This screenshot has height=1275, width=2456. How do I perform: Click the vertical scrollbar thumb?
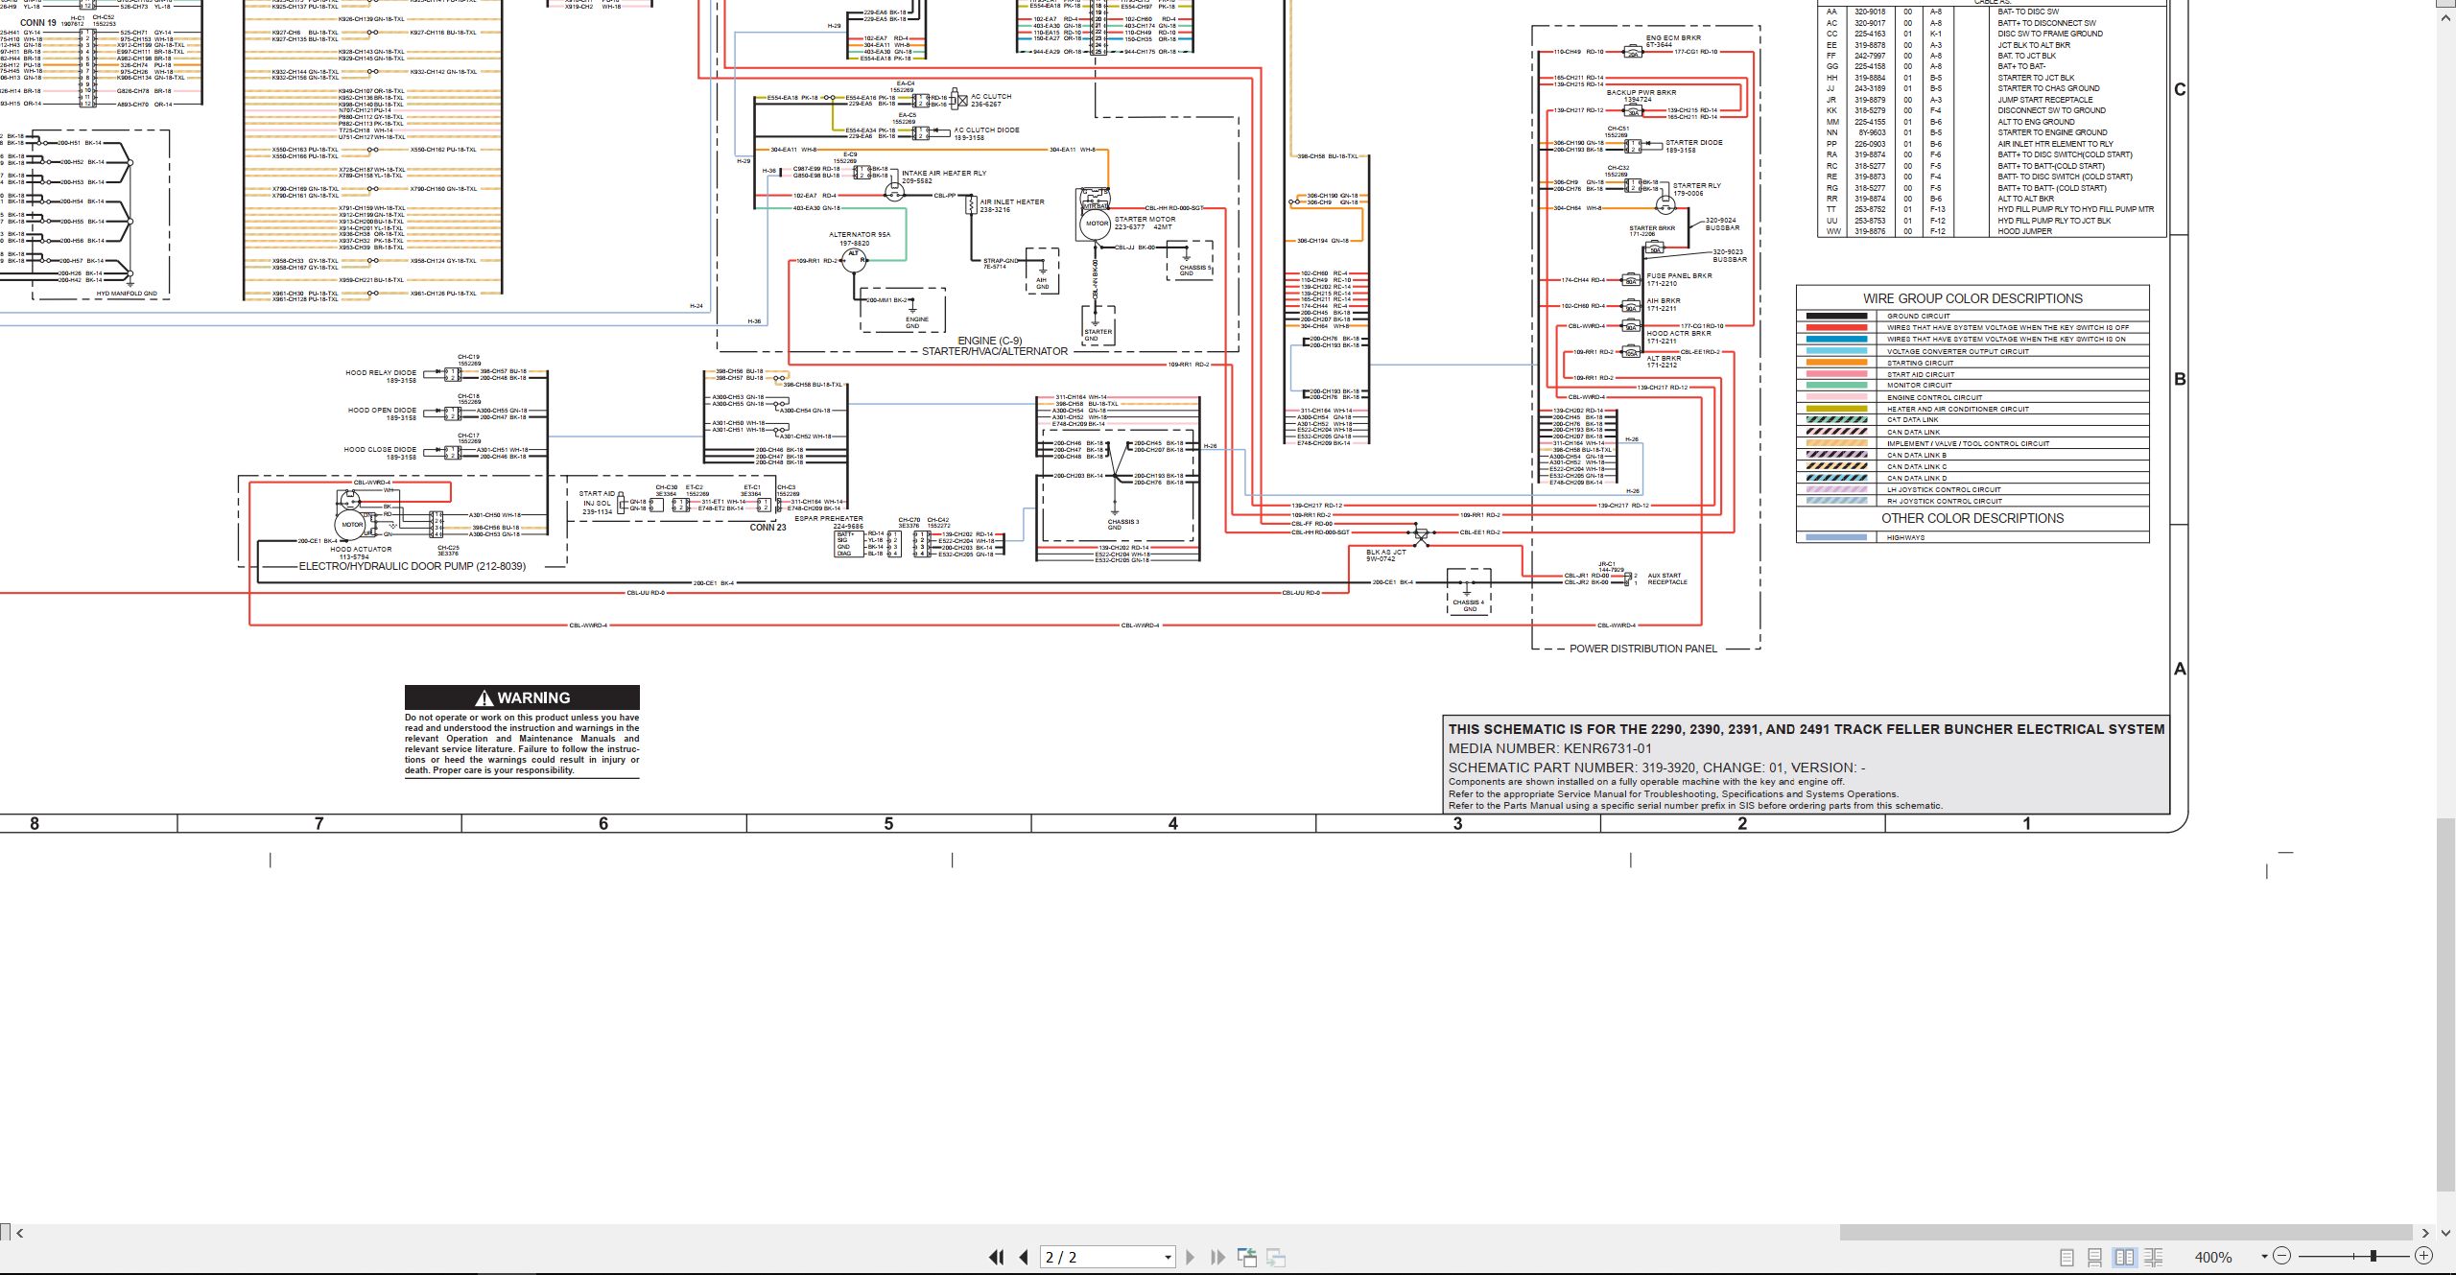2446,1003
